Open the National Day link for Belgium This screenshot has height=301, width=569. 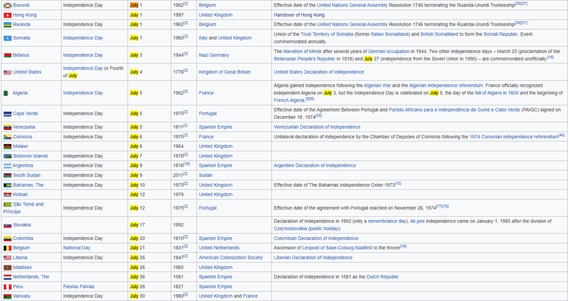coord(77,248)
